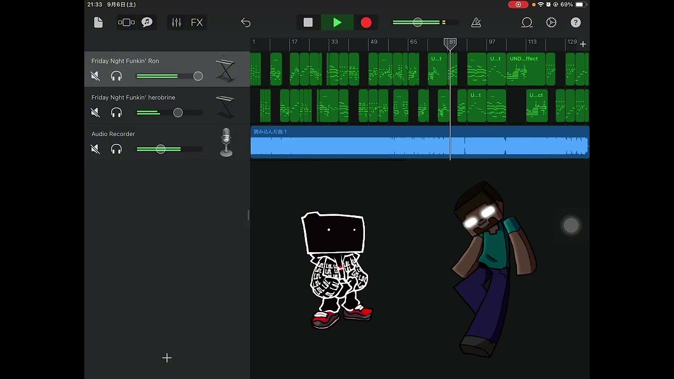Open the loop browser icon
This screenshot has width=674, height=379.
(x=527, y=23)
